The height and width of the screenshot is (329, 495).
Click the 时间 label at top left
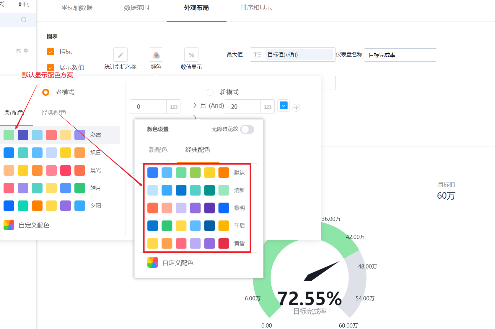coord(24,4)
